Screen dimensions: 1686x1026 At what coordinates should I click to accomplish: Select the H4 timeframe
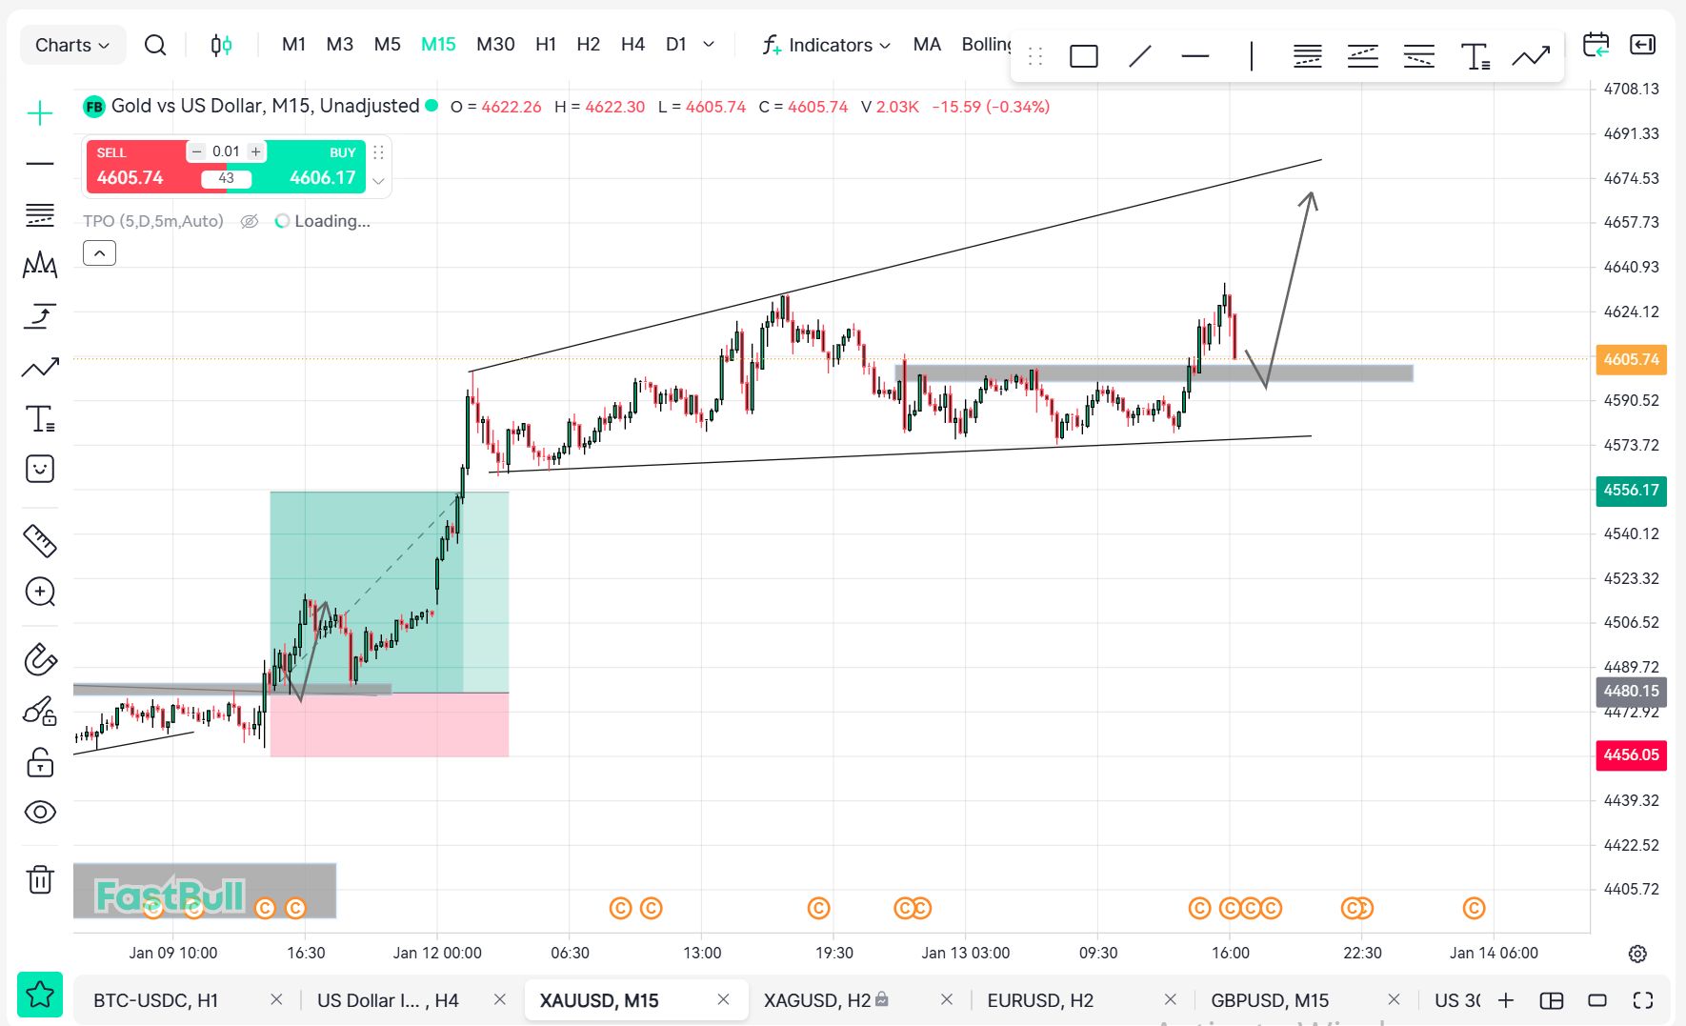pyautogui.click(x=632, y=44)
